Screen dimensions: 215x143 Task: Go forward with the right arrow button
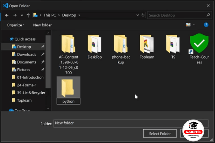(x=15, y=15)
